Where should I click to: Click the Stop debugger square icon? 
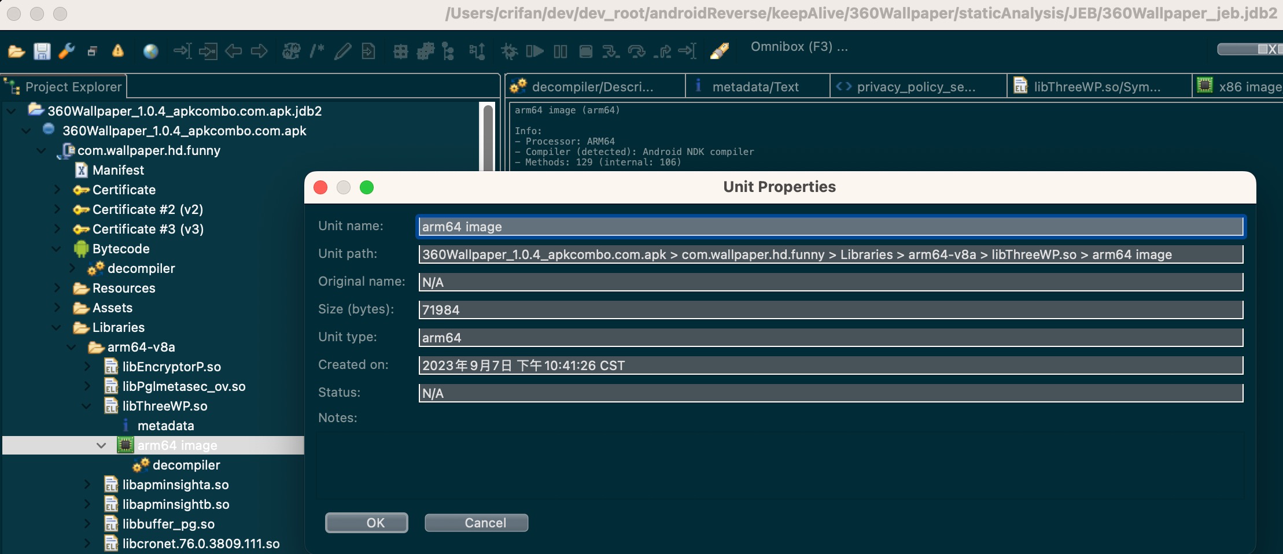pyautogui.click(x=585, y=51)
